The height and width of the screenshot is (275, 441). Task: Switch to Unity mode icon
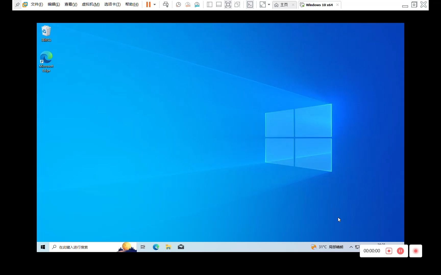pos(237,5)
